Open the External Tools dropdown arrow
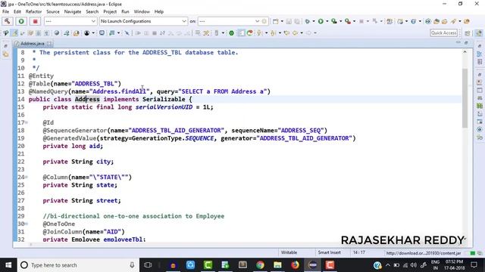Viewport: 485px width, 272px height. coord(354,21)
